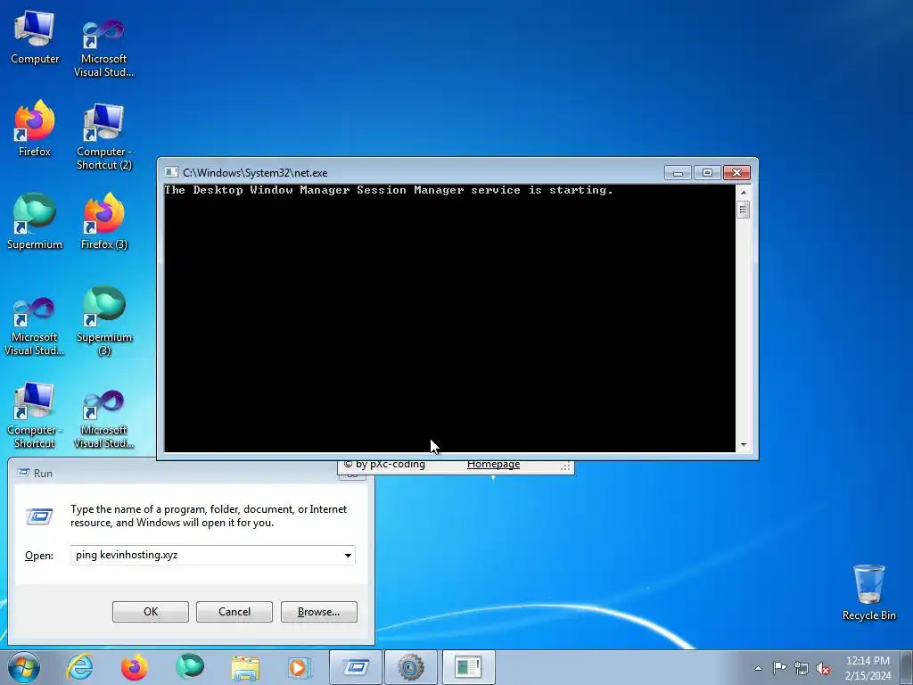Click the console scrollbar down arrow
The width and height of the screenshot is (913, 685).
tap(743, 445)
